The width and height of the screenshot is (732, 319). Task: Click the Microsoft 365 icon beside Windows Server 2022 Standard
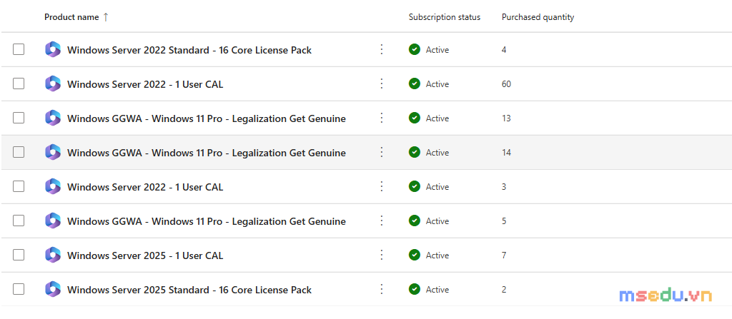53,49
